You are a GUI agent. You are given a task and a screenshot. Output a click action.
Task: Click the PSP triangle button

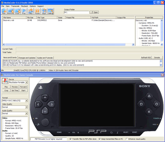149,96
